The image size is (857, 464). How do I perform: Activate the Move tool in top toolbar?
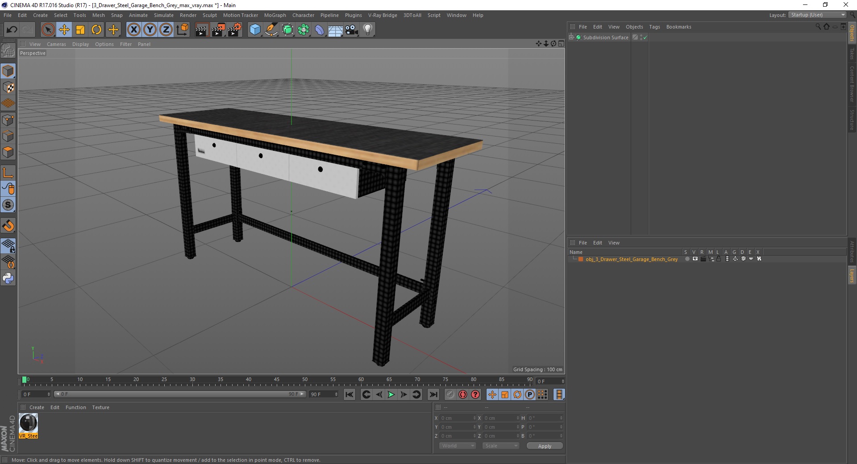pyautogui.click(x=64, y=30)
